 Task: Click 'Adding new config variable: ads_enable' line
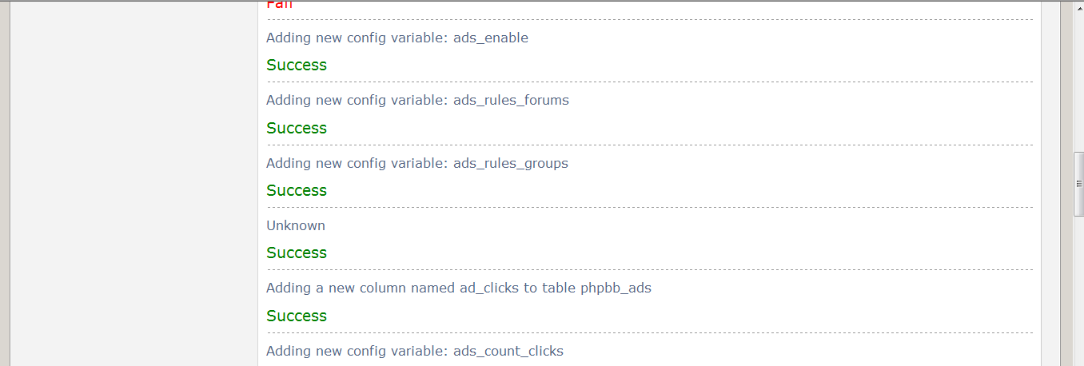[x=397, y=38]
